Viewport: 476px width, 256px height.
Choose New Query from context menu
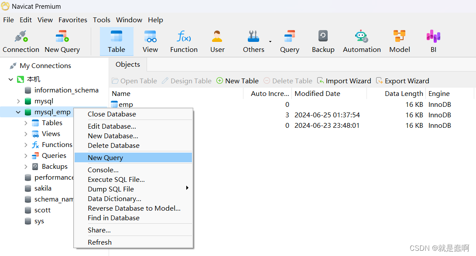click(133, 158)
